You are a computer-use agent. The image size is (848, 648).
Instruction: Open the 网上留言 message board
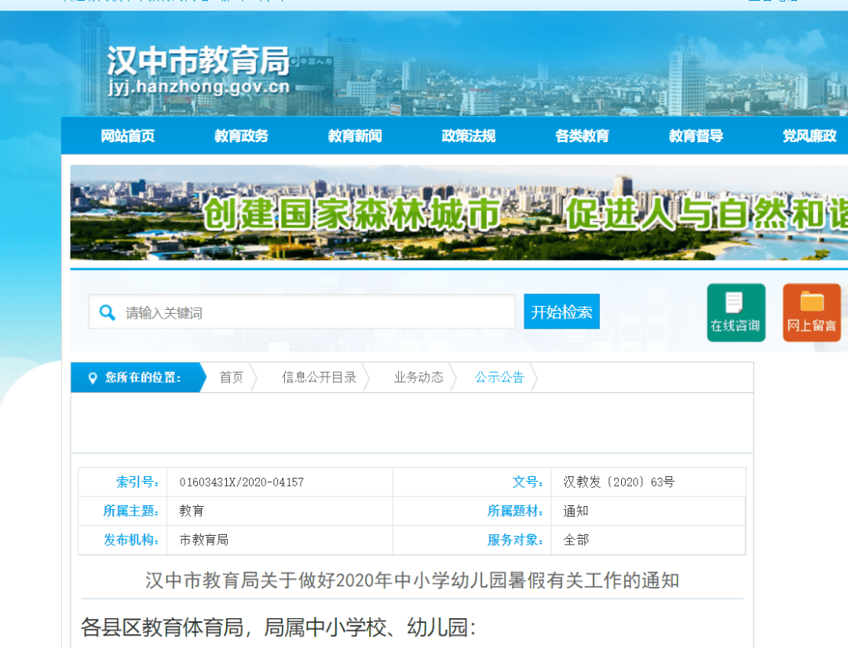coord(811,311)
